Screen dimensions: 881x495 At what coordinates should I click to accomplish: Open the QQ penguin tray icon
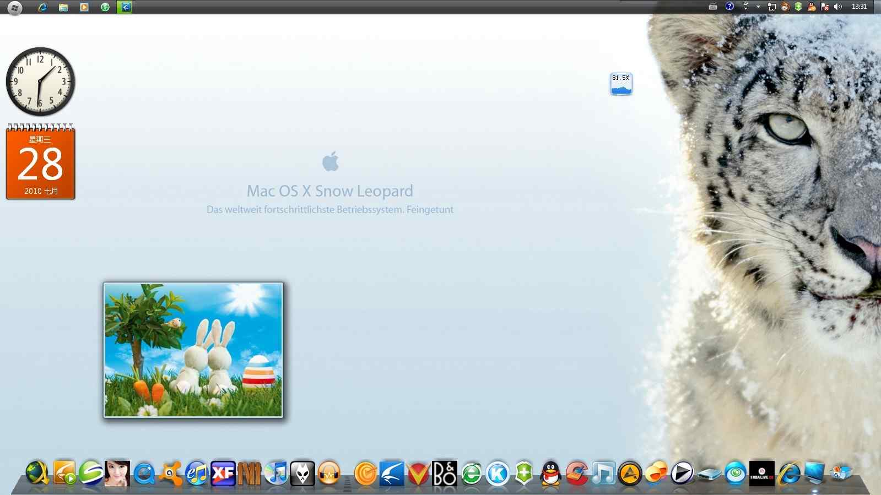click(x=812, y=7)
